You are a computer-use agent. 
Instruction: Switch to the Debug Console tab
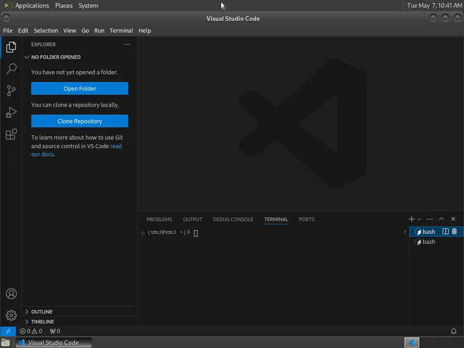233,219
